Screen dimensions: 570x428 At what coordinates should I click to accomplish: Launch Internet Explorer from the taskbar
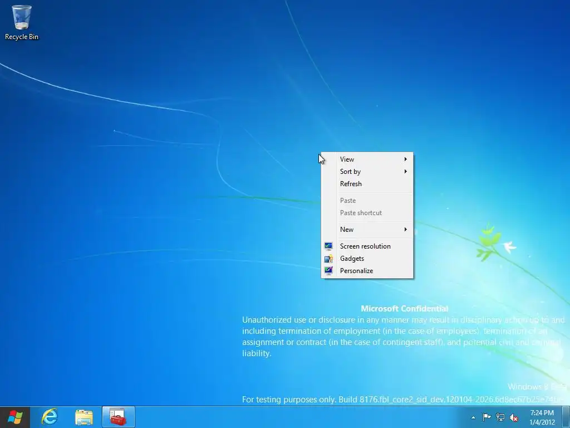click(50, 417)
